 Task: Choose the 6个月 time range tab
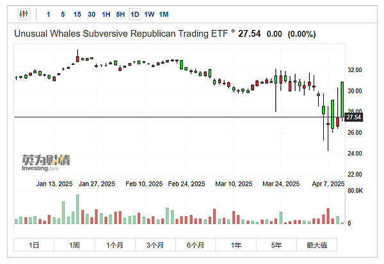[195, 245]
